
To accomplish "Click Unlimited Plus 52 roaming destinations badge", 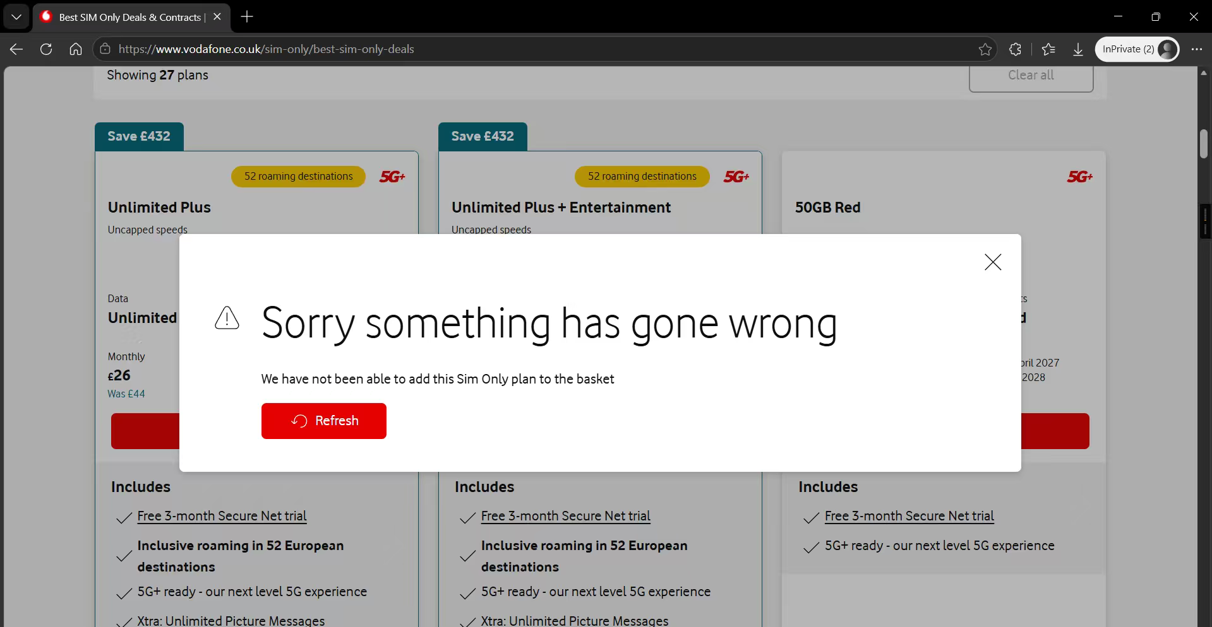I will click(299, 177).
